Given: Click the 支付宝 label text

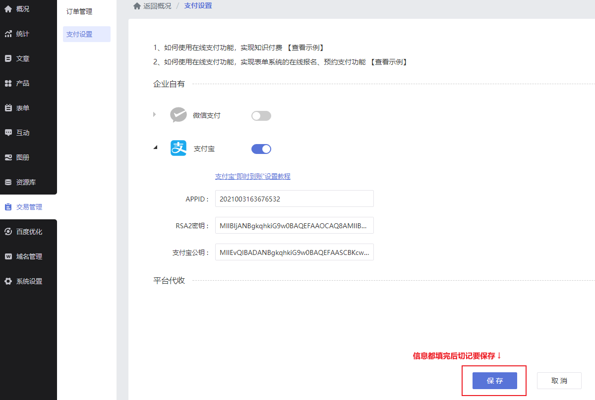Looking at the screenshot, I should tap(204, 149).
